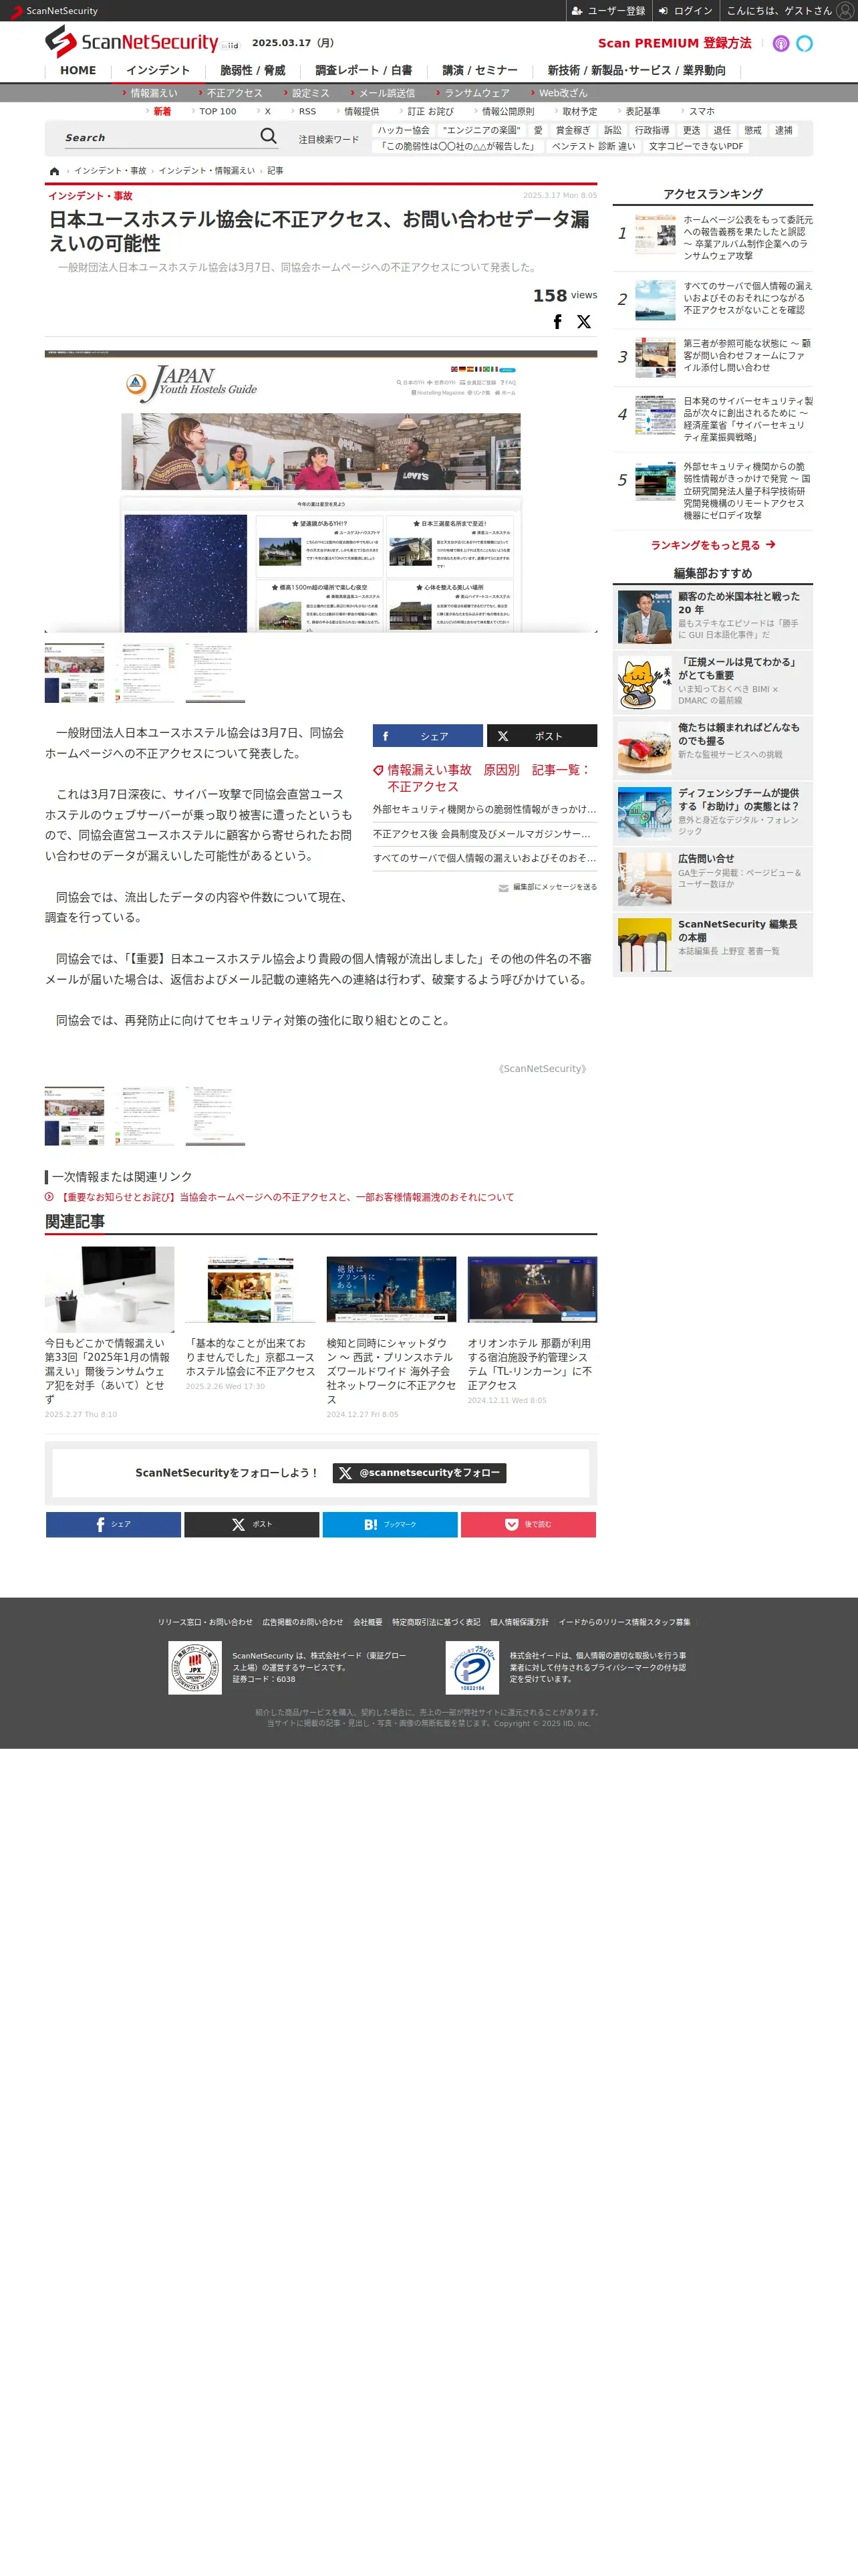Click blue Facebook シェア button beside article
This screenshot has width=858, height=2576.
(428, 736)
